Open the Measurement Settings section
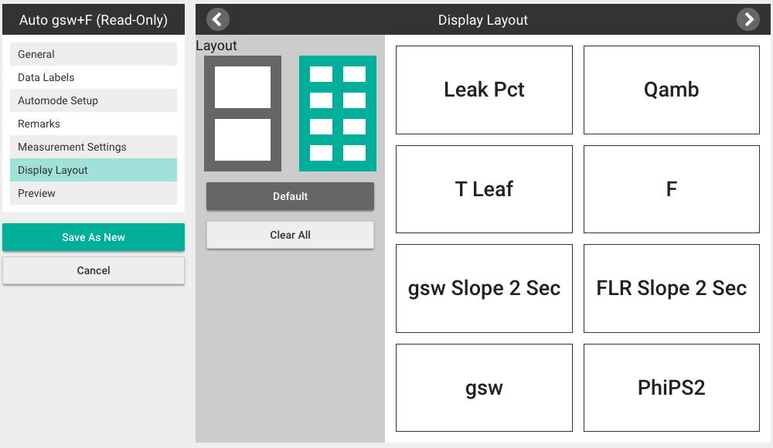 [94, 147]
